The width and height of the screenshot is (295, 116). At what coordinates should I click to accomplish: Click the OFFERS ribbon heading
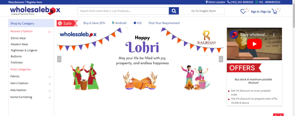(244, 68)
